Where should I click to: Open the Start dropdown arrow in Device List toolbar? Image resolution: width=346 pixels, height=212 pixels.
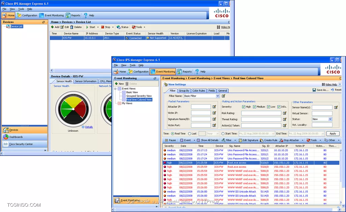[98, 27]
